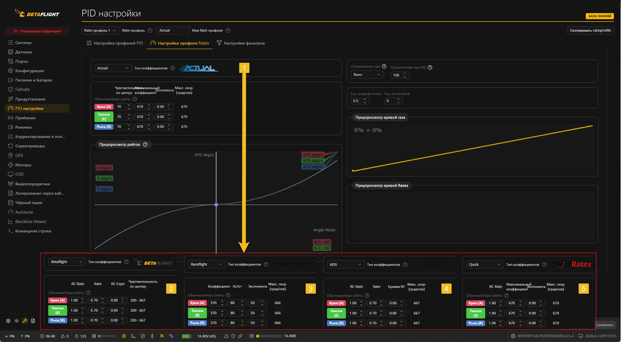Click help icon next to Ограничение газа (%)

pyautogui.click(x=430, y=67)
